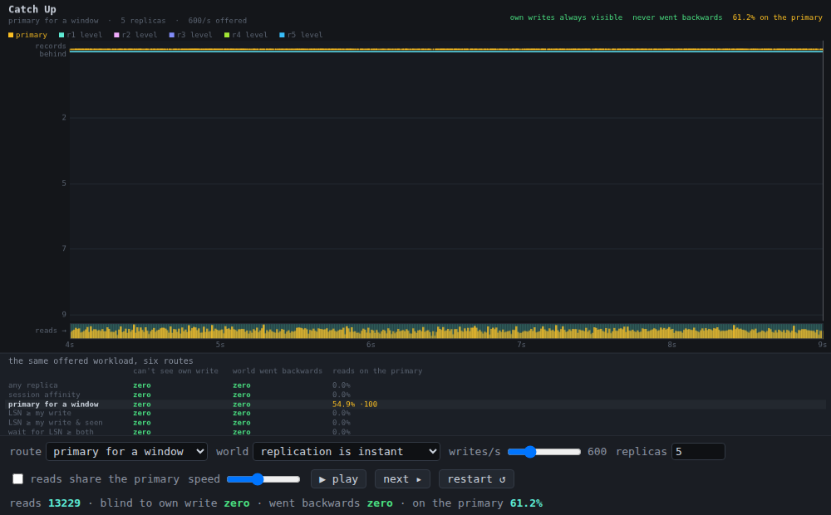Click the replicas number field
831x515 pixels.
click(698, 451)
